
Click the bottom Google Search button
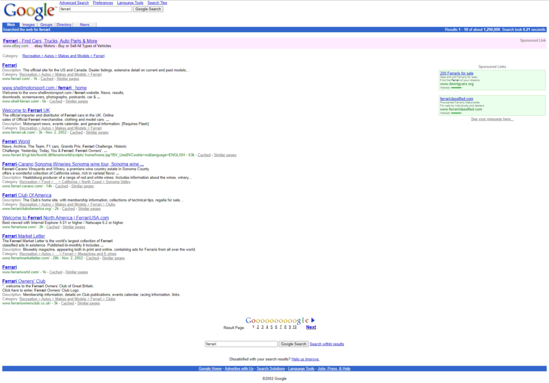coord(293,343)
